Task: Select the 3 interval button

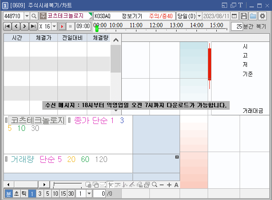Action: (x=40, y=194)
